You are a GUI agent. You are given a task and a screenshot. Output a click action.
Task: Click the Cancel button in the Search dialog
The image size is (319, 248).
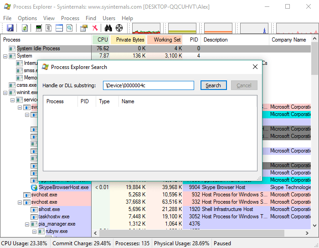tap(244, 85)
